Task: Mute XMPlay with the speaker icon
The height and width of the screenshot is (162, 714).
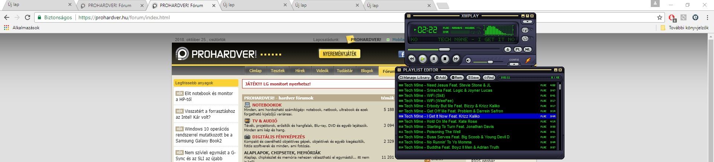Action: [x=468, y=61]
